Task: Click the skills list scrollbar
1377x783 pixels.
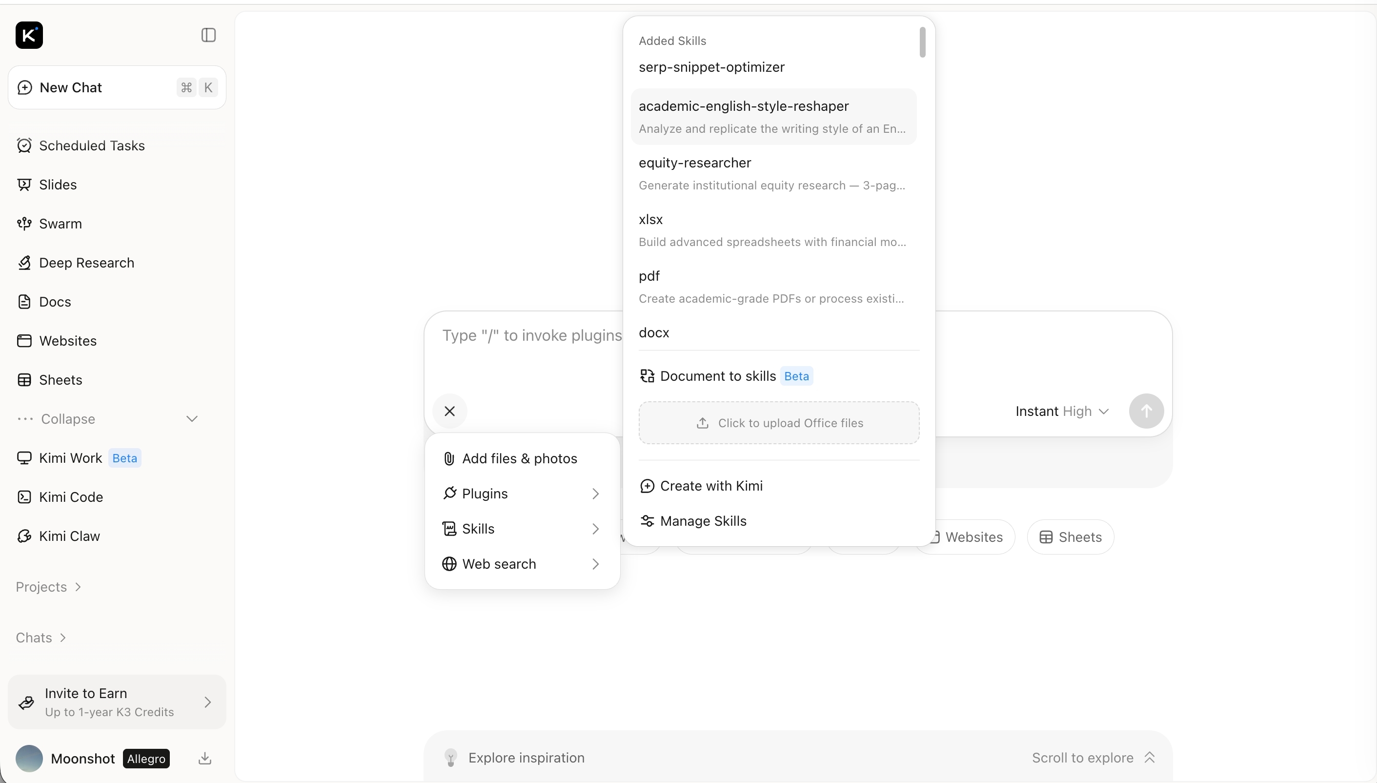Action: (923, 42)
